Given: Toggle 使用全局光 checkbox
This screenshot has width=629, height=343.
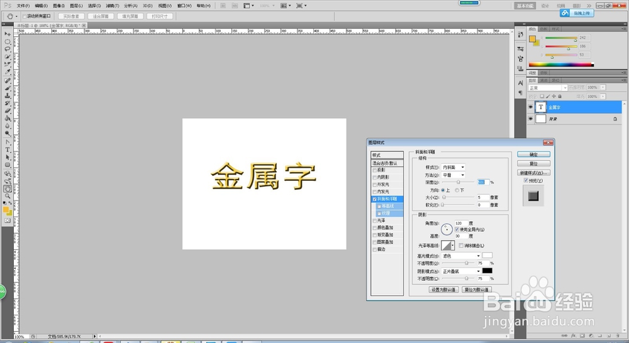Looking at the screenshot, I should click(x=457, y=229).
